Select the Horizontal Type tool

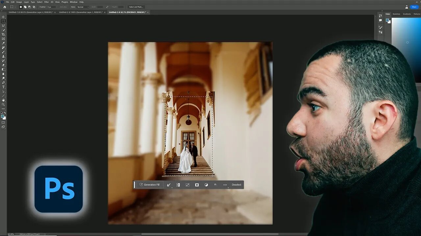point(4,87)
